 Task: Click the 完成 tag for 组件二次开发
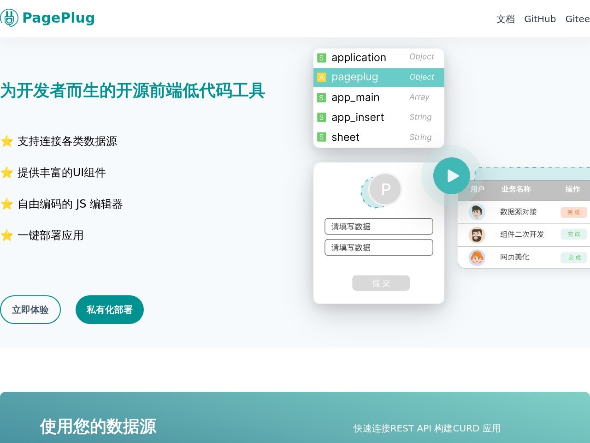[574, 234]
